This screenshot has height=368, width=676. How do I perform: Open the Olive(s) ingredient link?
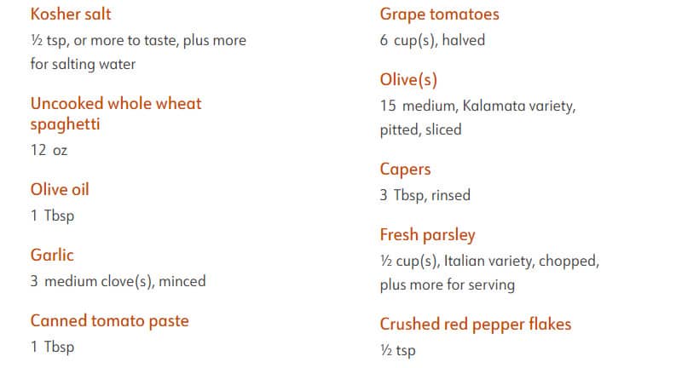click(408, 80)
